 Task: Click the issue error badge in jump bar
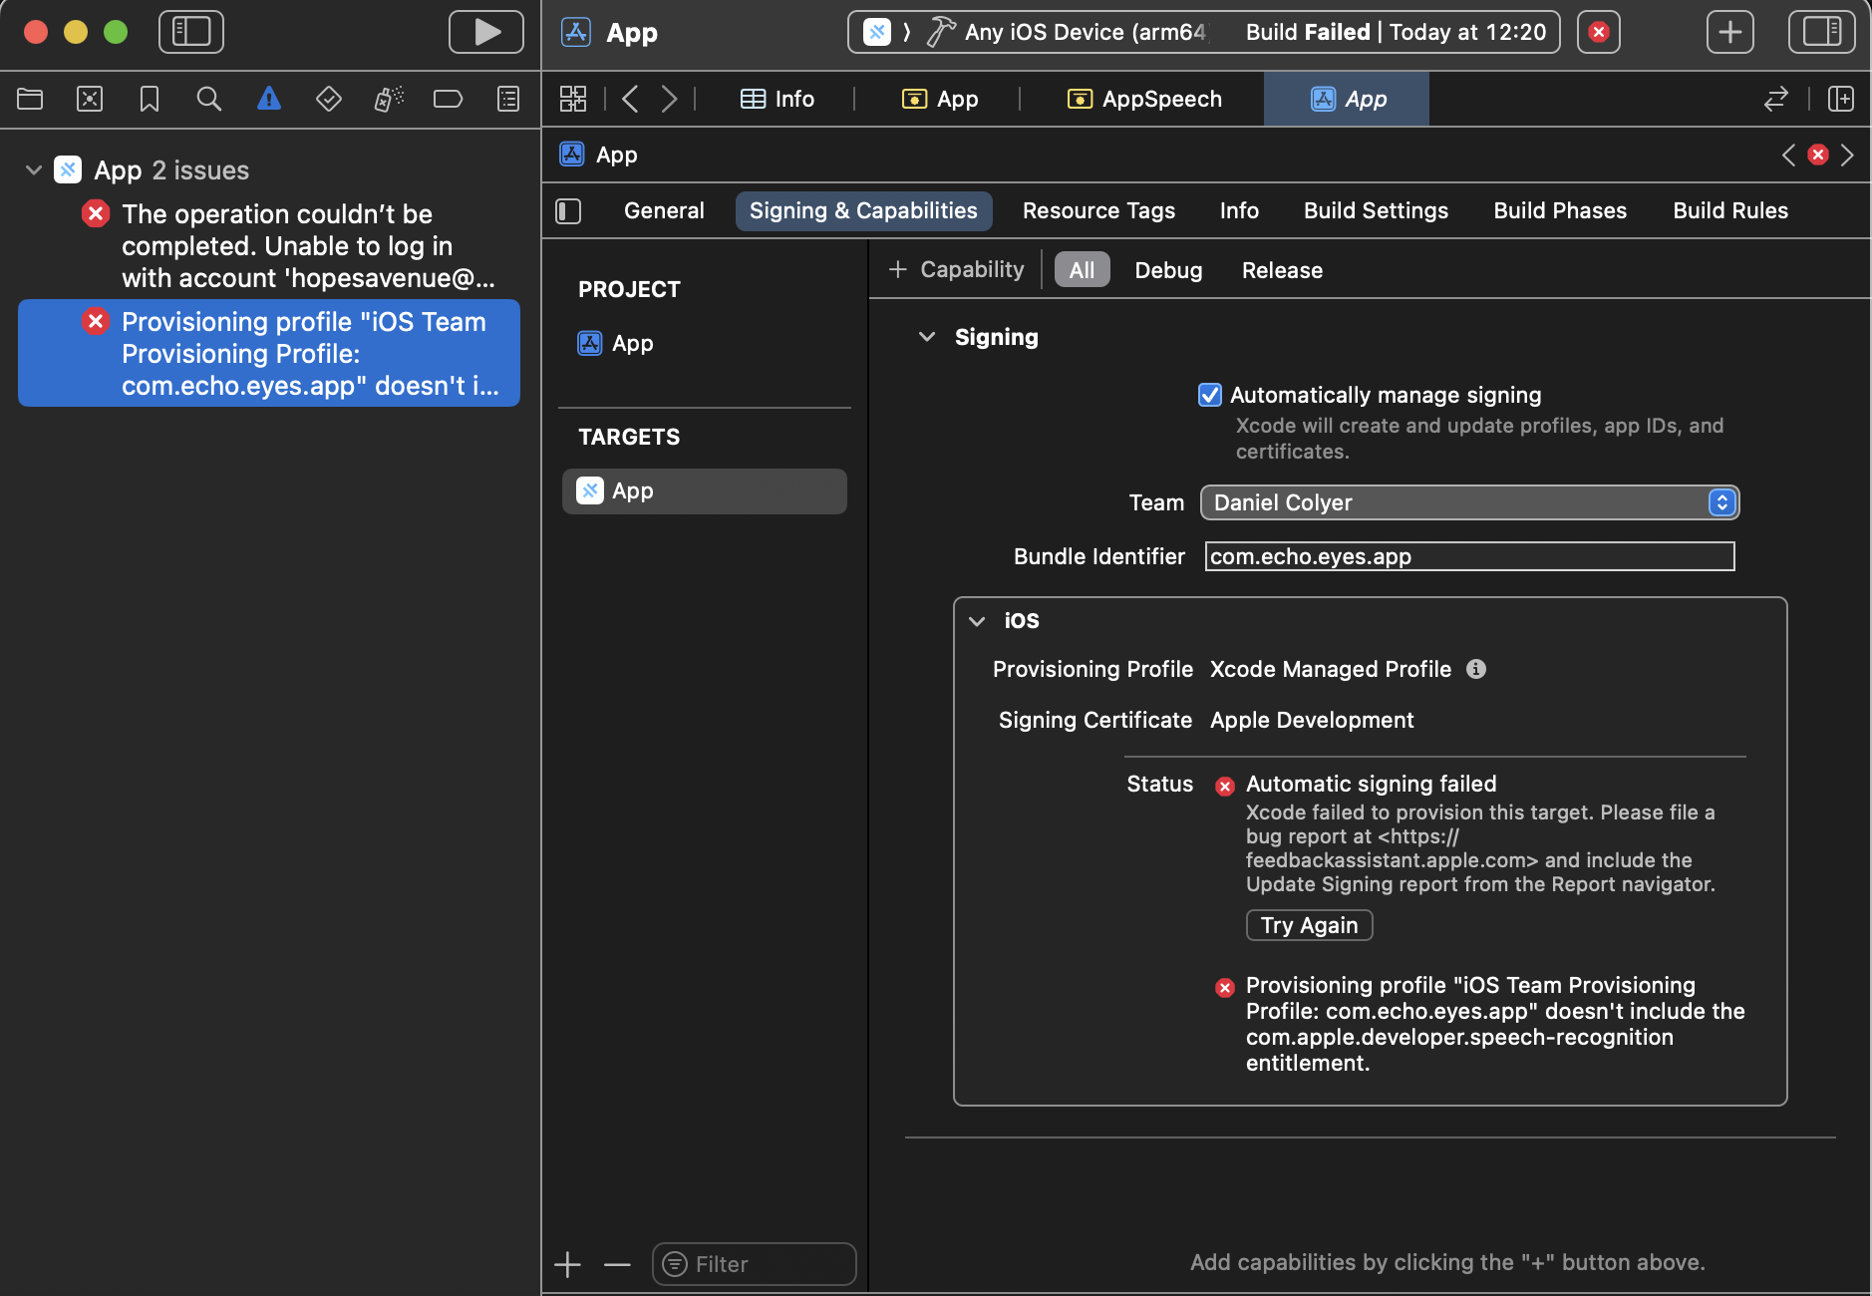click(1818, 155)
